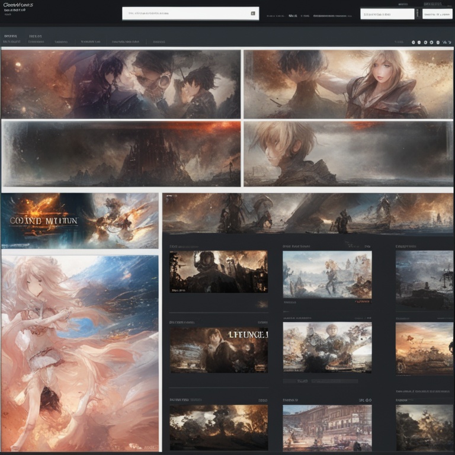Open the pale blue wintry battle thumbnail
The height and width of the screenshot is (455, 455).
pos(327,275)
